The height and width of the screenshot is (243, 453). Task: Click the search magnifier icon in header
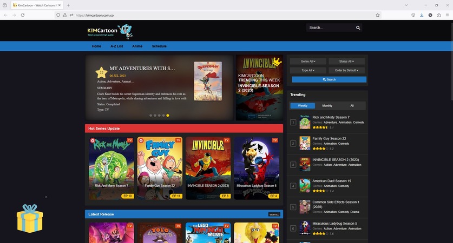pos(358,28)
